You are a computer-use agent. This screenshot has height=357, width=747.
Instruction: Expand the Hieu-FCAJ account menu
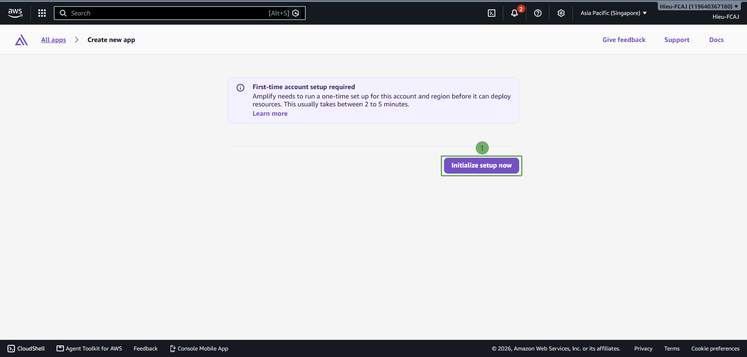(699, 7)
